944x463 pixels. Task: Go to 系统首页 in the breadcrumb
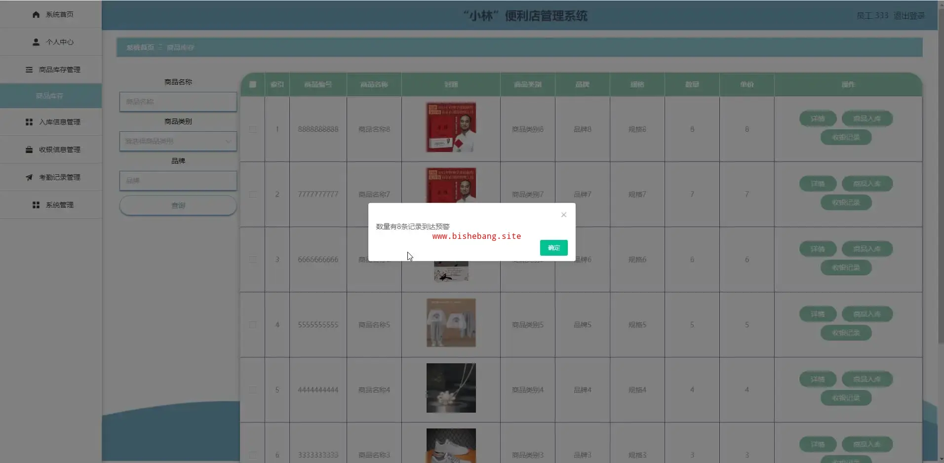140,47
